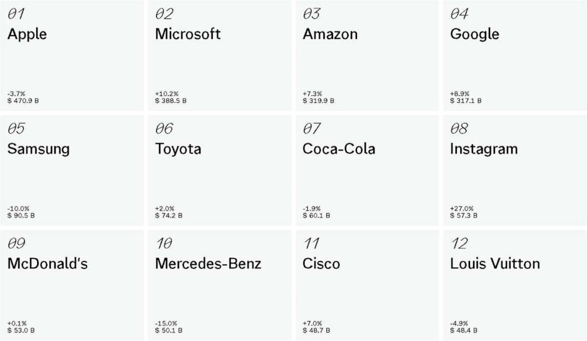587x341 pixels.
Task: Click Mercedes-Benz's -15.0% change figure
Action: 166,324
